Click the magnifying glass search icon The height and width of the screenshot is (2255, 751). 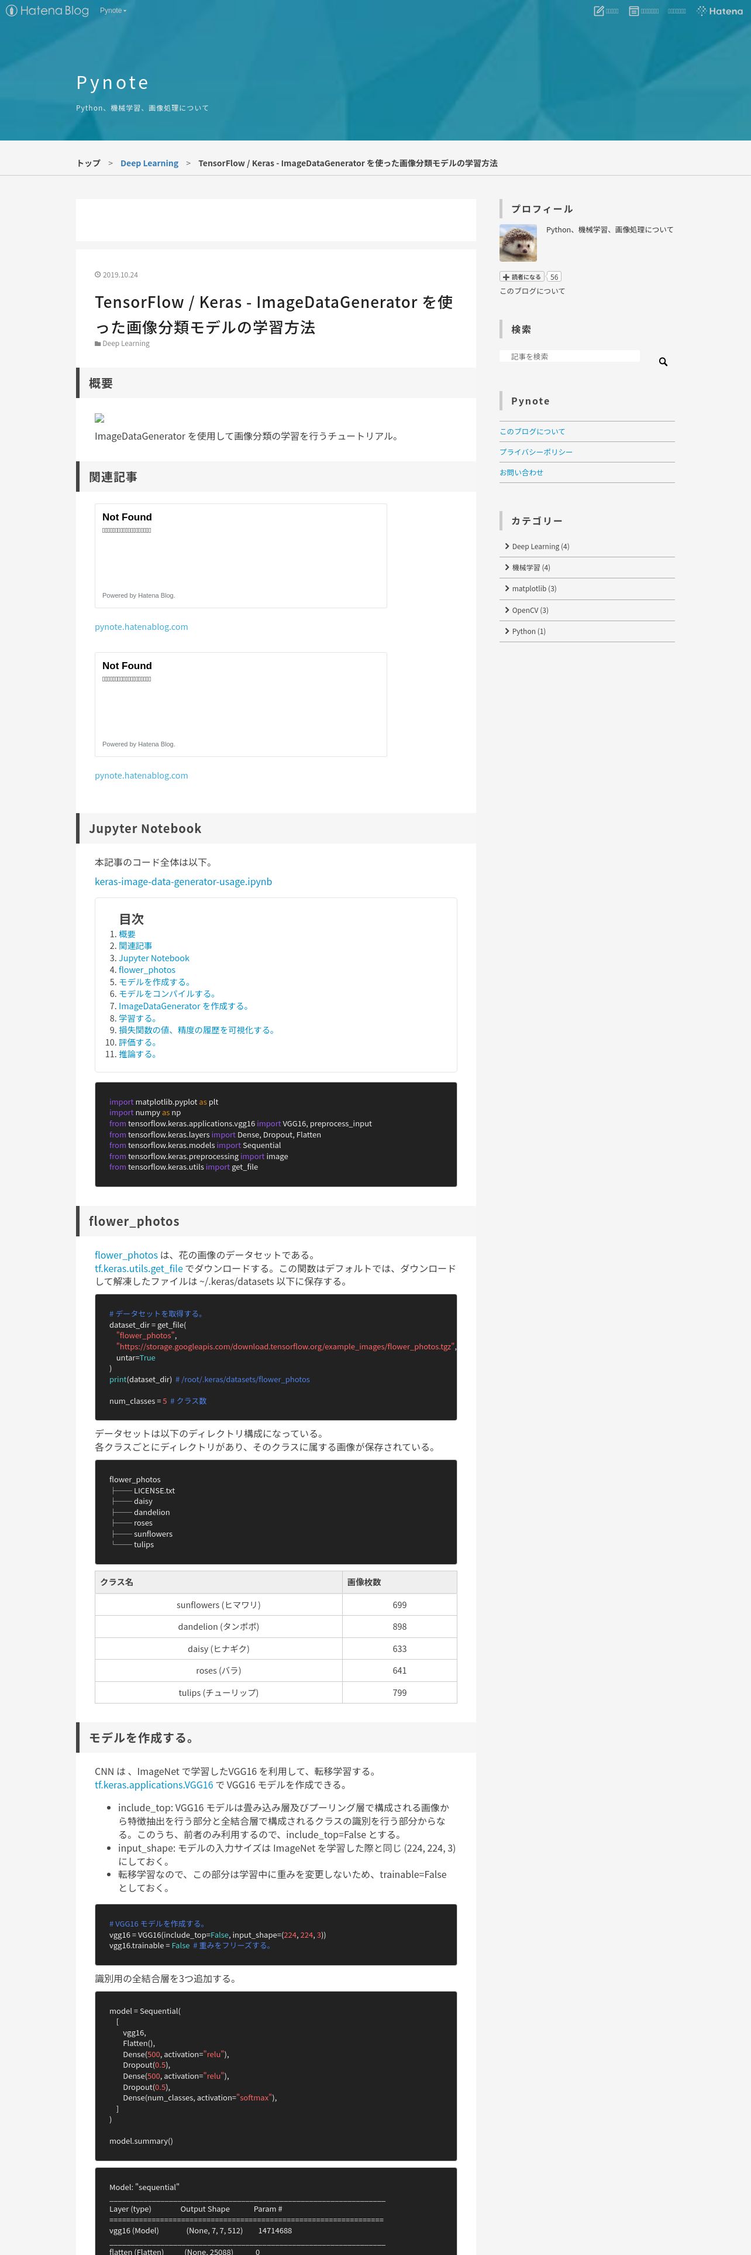point(663,362)
